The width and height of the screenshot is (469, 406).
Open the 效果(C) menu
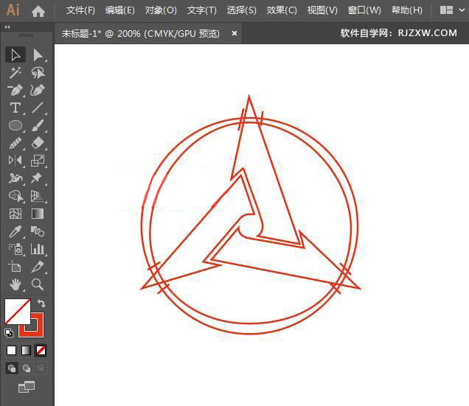[x=282, y=10]
